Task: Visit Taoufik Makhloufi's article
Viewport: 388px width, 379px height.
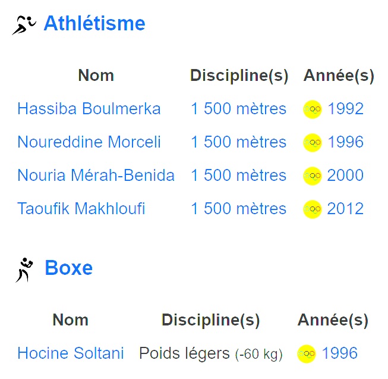Action: click(x=81, y=208)
